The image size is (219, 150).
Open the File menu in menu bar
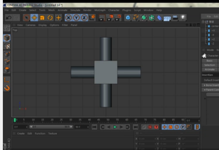tap(6, 10)
